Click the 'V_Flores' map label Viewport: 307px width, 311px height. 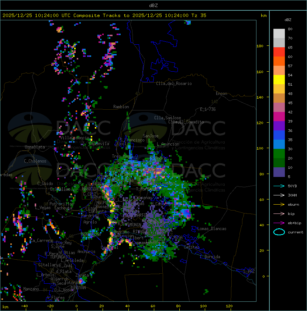[x=56, y=298]
